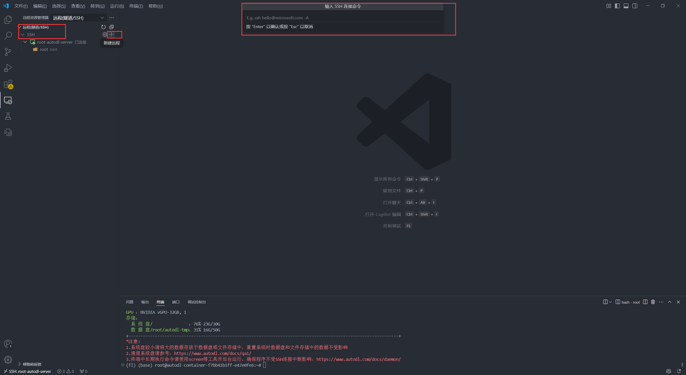Image resolution: width=686 pixels, height=375 pixels.
Task: Switch to the 端口 panel tab
Action: 176,302
